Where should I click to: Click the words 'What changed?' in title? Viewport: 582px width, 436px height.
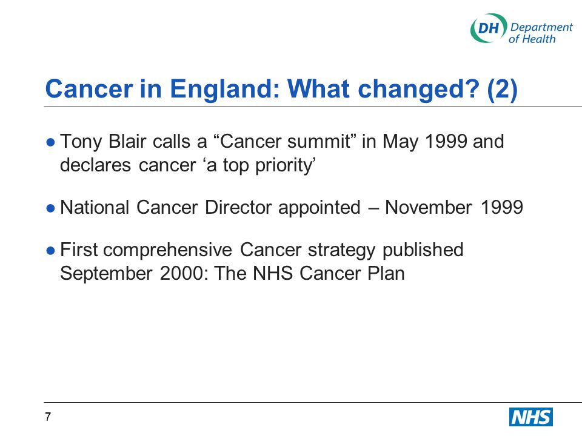[383, 89]
